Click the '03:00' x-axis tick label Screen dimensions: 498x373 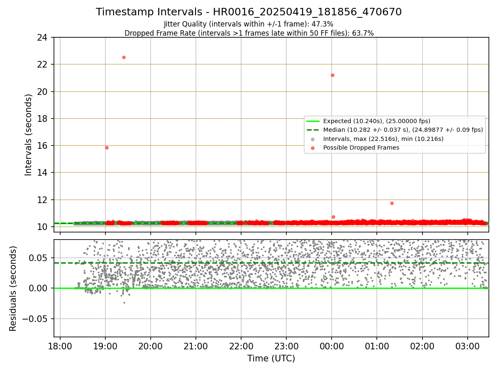(468, 346)
